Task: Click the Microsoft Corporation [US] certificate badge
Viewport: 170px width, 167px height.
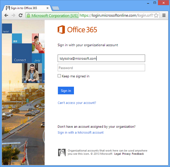Action: [52, 16]
